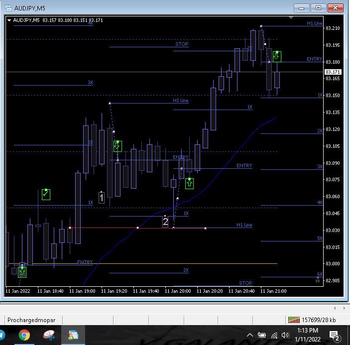Click the ENTRY label near 83.090 right side
350x345 pixels.
click(244, 166)
